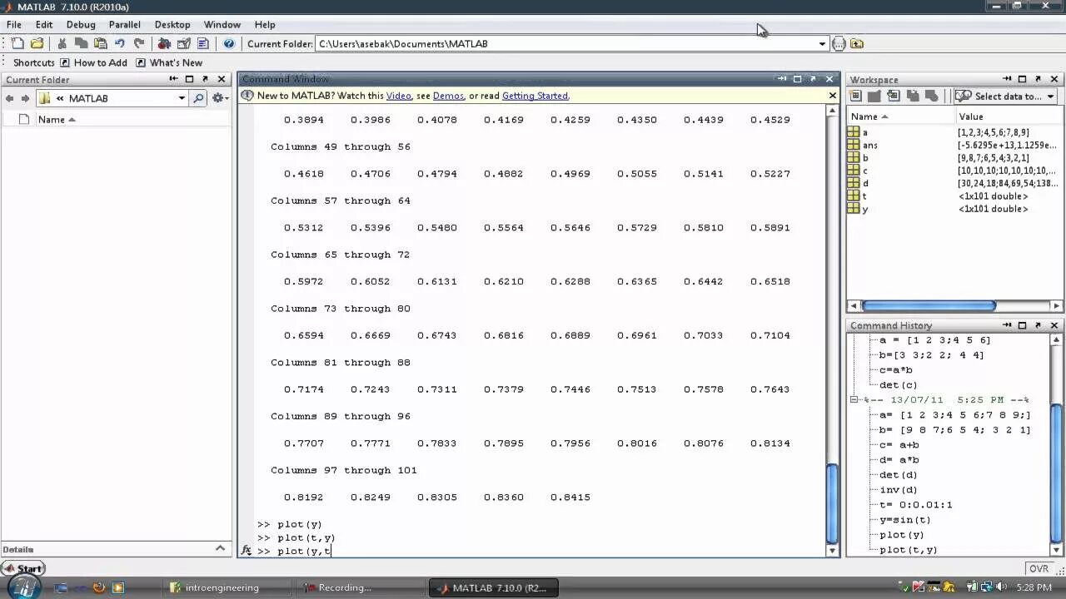This screenshot has width=1066, height=599.
Task: Open the Profiler toolbar icon
Action: [202, 43]
